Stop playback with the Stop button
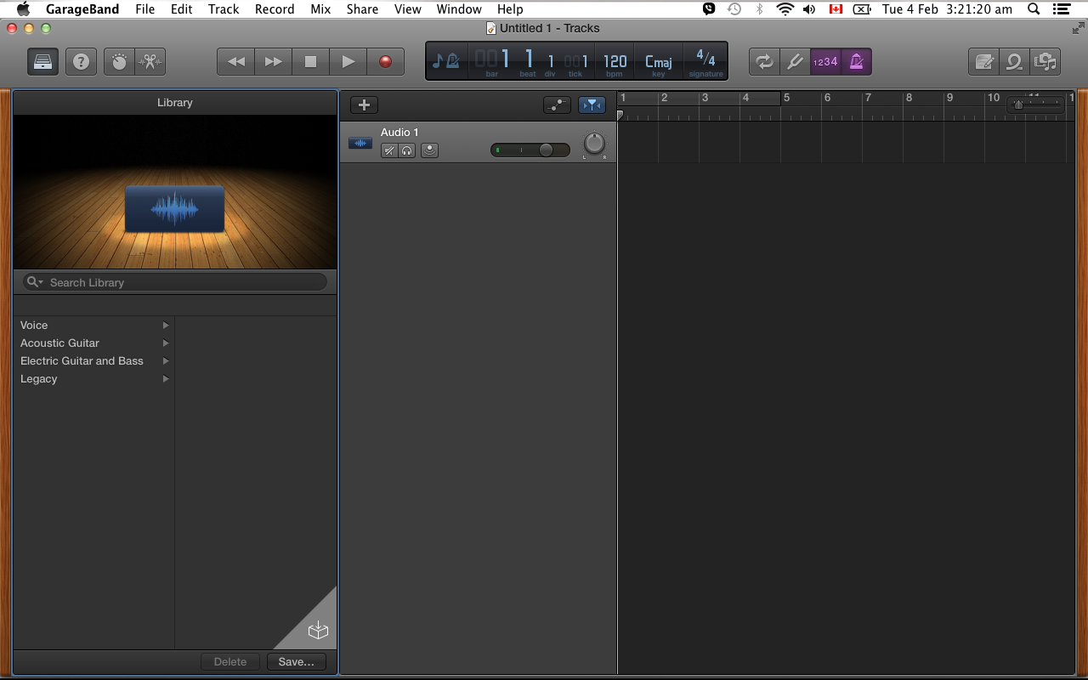Image resolution: width=1088 pixels, height=680 pixels. tap(310, 62)
